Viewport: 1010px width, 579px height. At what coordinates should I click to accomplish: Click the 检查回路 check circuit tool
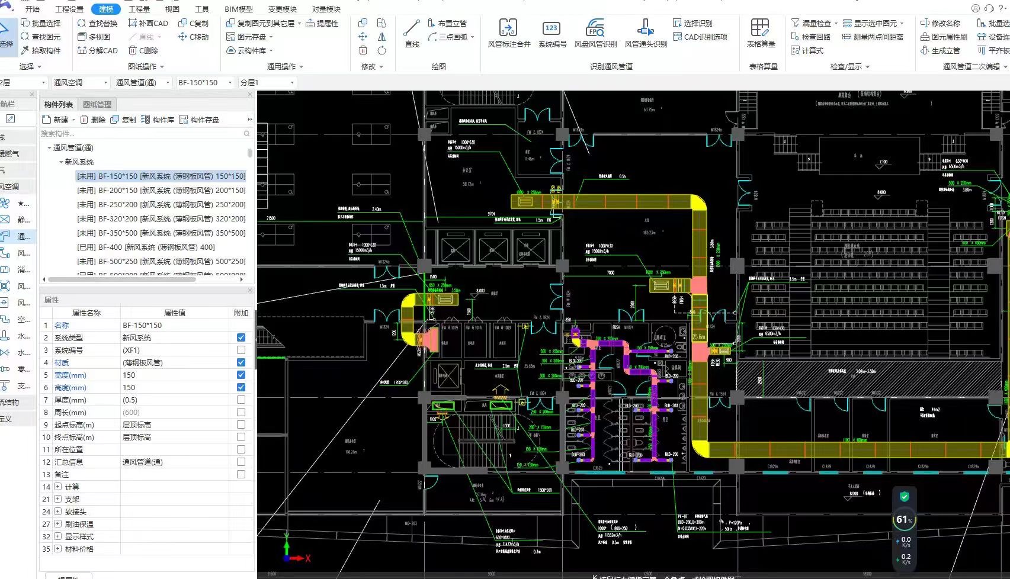coord(810,37)
